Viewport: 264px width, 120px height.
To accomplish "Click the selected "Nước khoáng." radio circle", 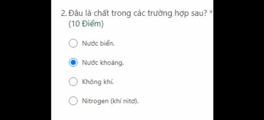I will 73,62.
